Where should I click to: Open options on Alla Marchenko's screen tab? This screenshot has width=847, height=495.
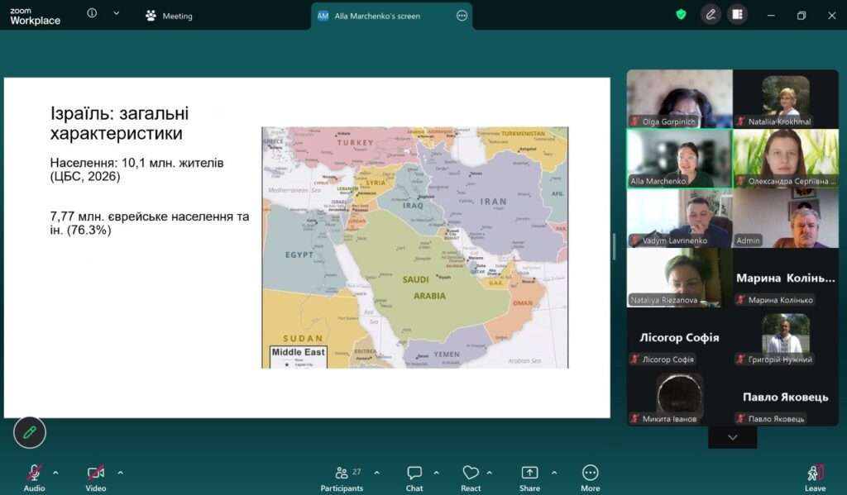(462, 16)
